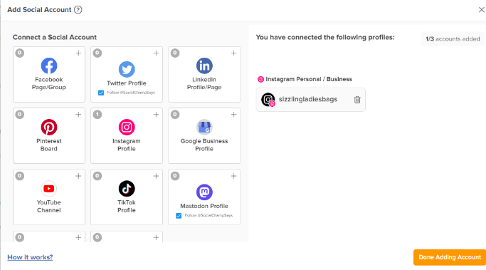Viewport: 486px width, 270px height.
Task: Click the Facebook Page/Group icon
Action: click(x=49, y=66)
